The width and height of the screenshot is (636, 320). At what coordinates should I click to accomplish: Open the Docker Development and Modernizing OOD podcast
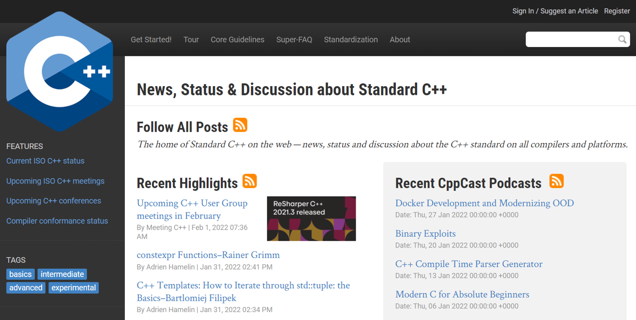[484, 203]
